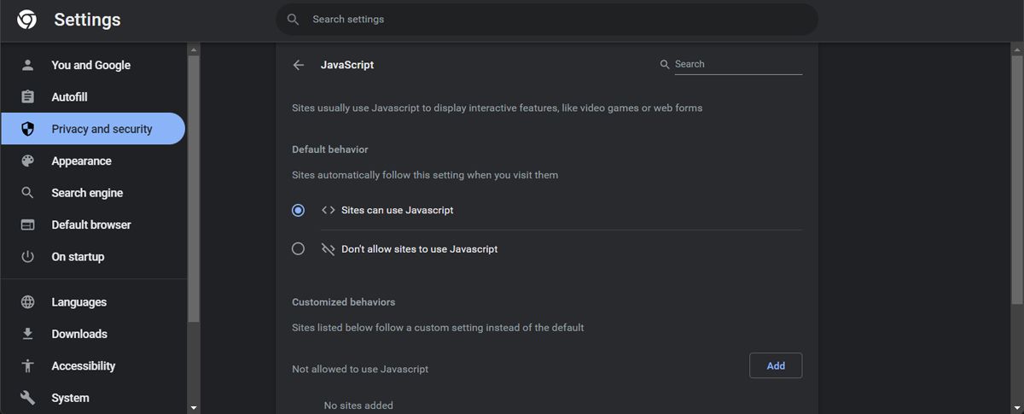Click the Chrome logo icon beside Settings
The width and height of the screenshot is (1024, 414).
pos(26,20)
